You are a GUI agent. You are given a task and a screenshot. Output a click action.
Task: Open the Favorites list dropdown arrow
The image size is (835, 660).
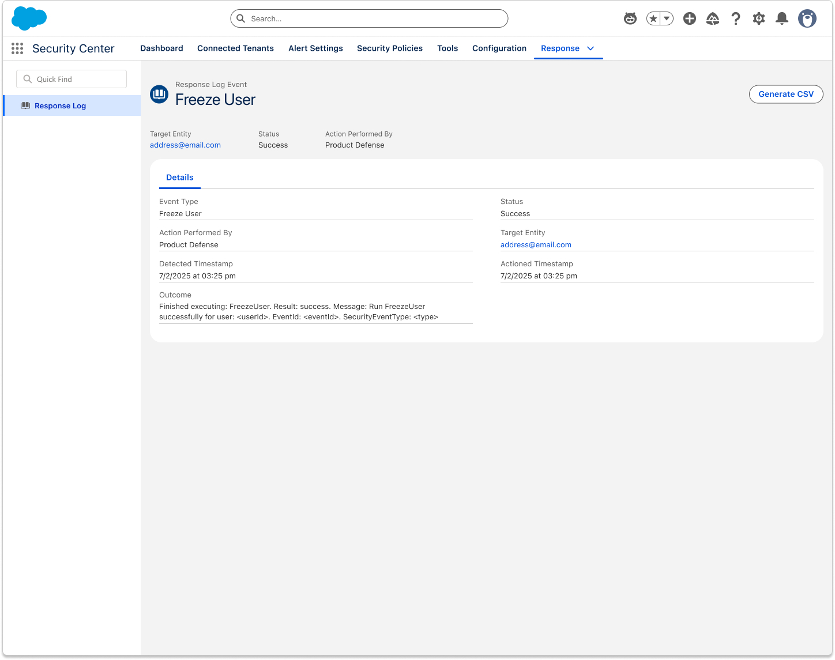point(667,18)
